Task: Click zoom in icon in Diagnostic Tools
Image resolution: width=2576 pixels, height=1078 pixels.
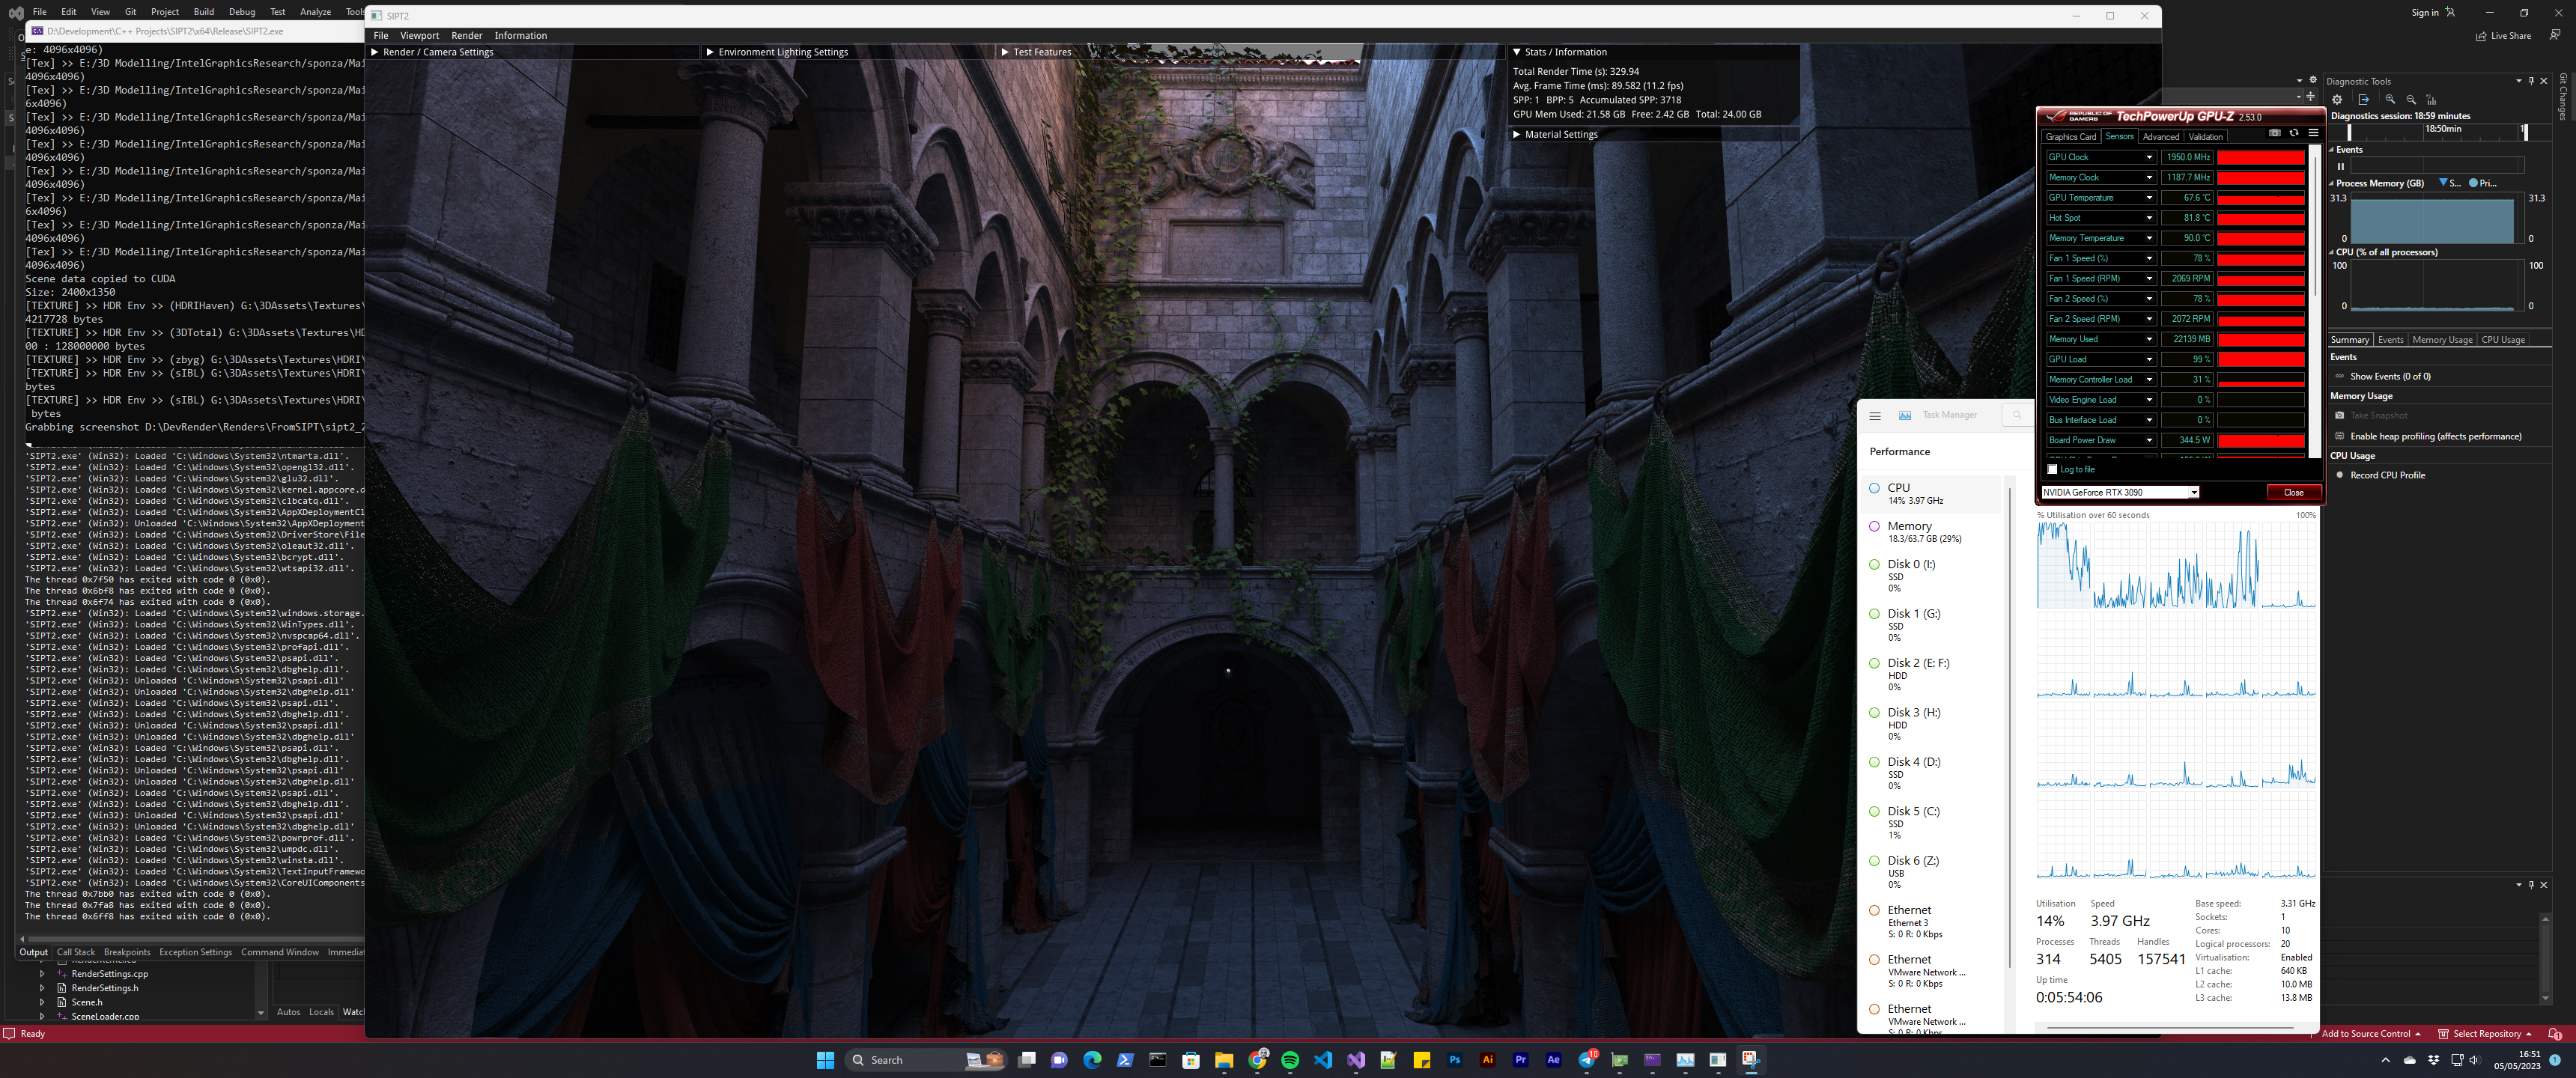Action: pyautogui.click(x=2390, y=100)
